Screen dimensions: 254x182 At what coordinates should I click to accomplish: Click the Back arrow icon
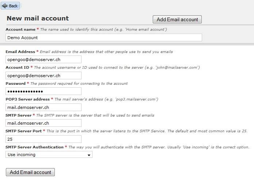tap(4, 6)
